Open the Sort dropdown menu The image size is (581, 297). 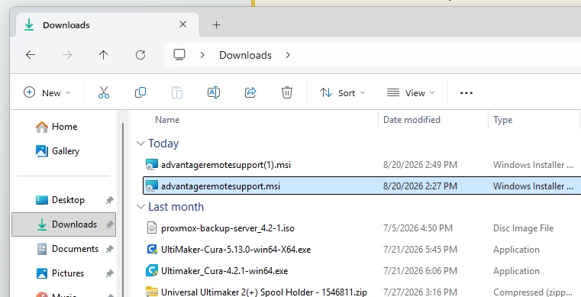click(342, 92)
